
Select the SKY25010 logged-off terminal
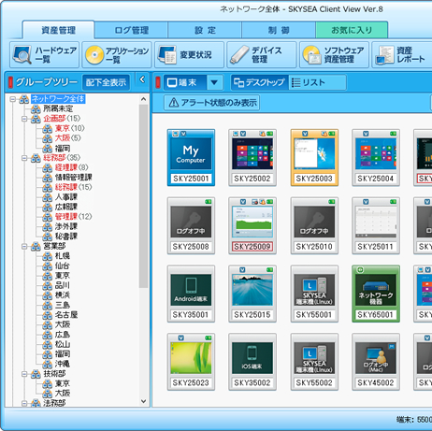[314, 225]
